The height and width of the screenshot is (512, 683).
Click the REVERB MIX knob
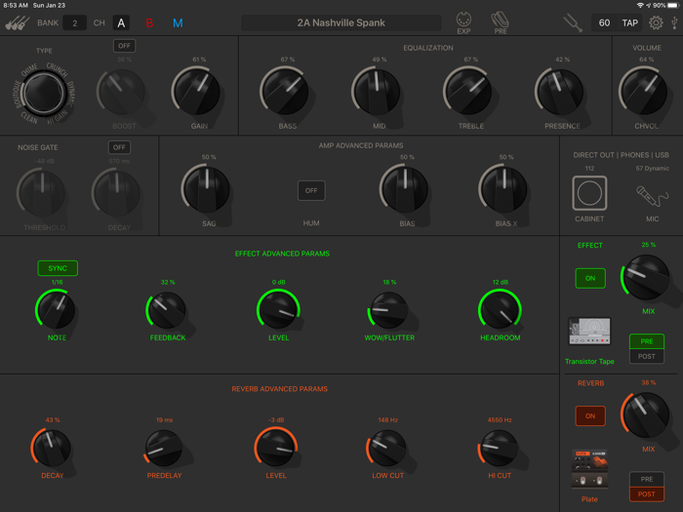[646, 414]
